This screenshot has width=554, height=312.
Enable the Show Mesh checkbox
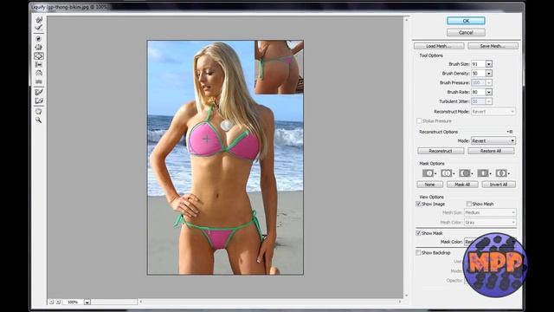coord(469,204)
